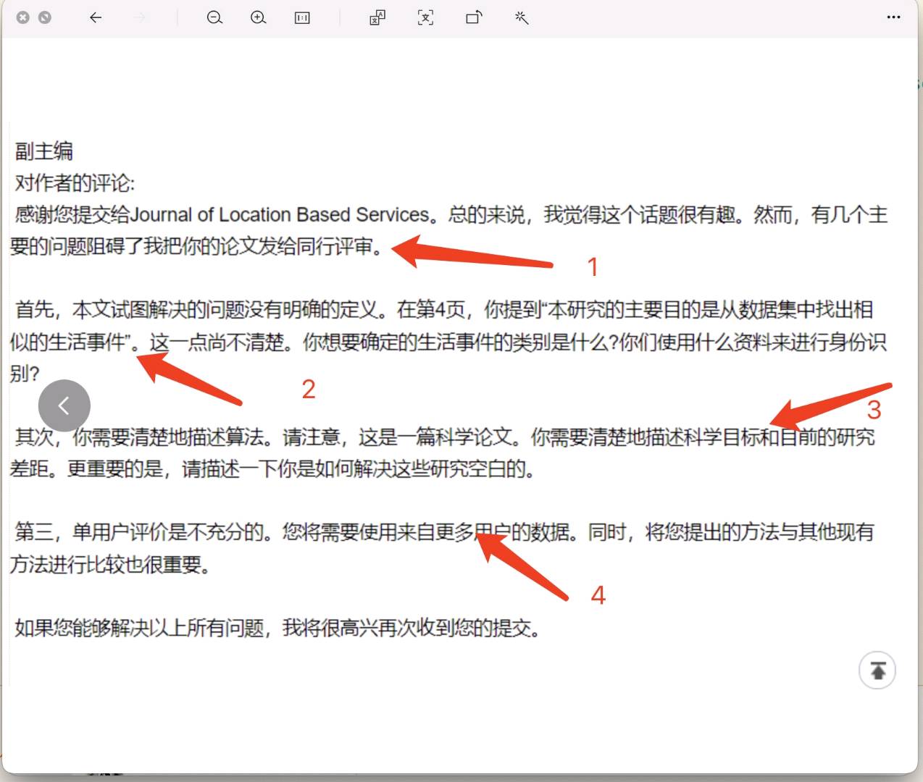The height and width of the screenshot is (782, 923).
Task: Open the three-dot more options menu
Action: [x=893, y=17]
